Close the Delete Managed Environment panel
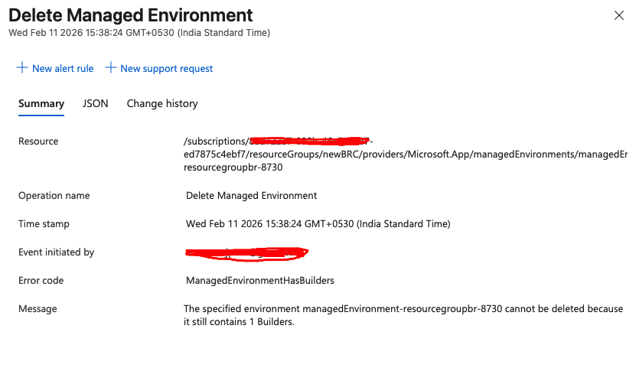Screen dimensions: 636x384 click(618, 15)
